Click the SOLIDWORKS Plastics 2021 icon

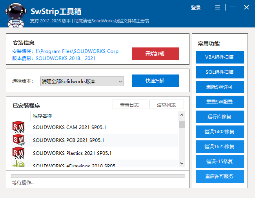pos(19,153)
